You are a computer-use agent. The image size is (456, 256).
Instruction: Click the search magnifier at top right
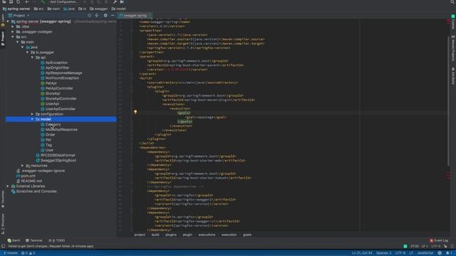(452, 1)
